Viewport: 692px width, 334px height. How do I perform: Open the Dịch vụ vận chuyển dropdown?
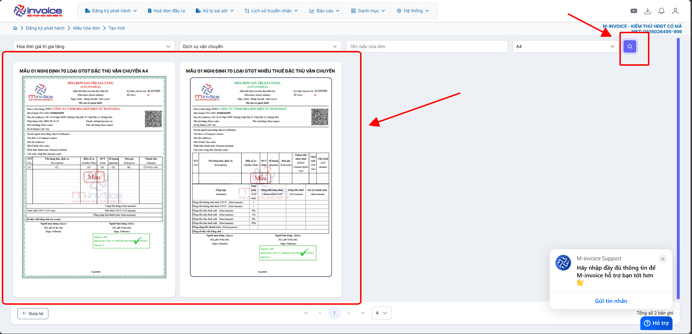pos(260,47)
